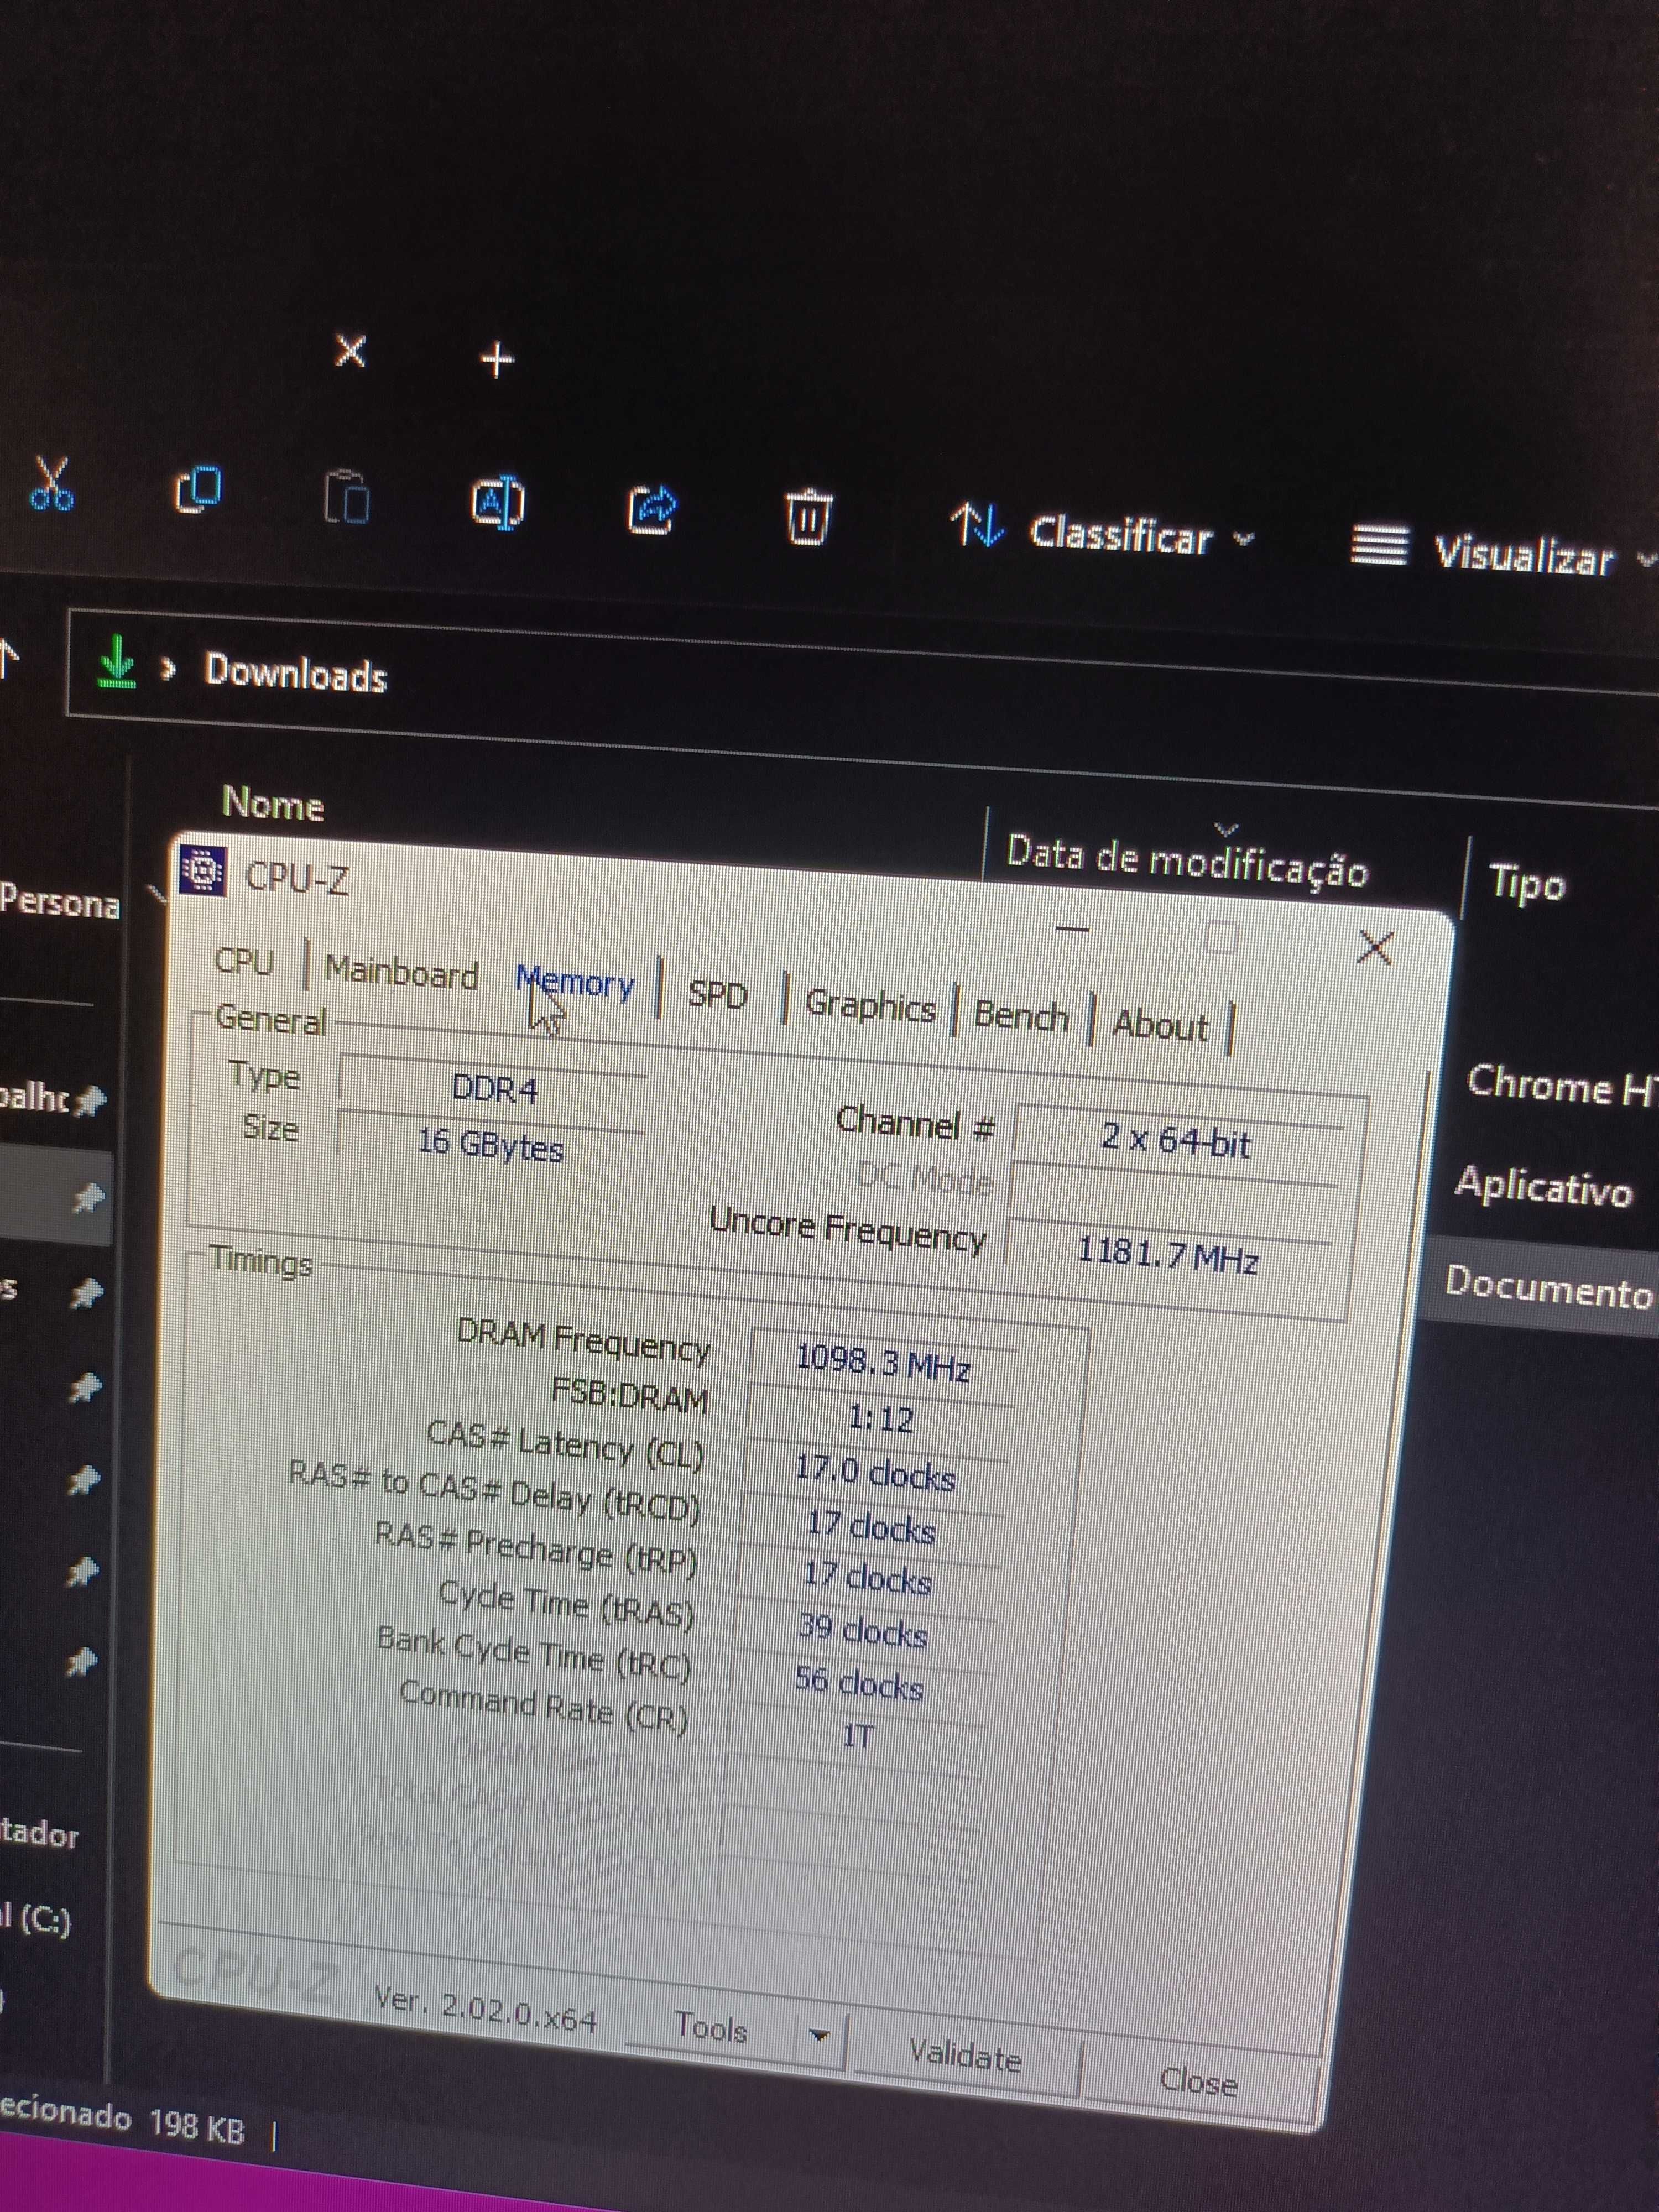
Task: Click the Share icon in Explorer toolbar
Action: coord(651,509)
